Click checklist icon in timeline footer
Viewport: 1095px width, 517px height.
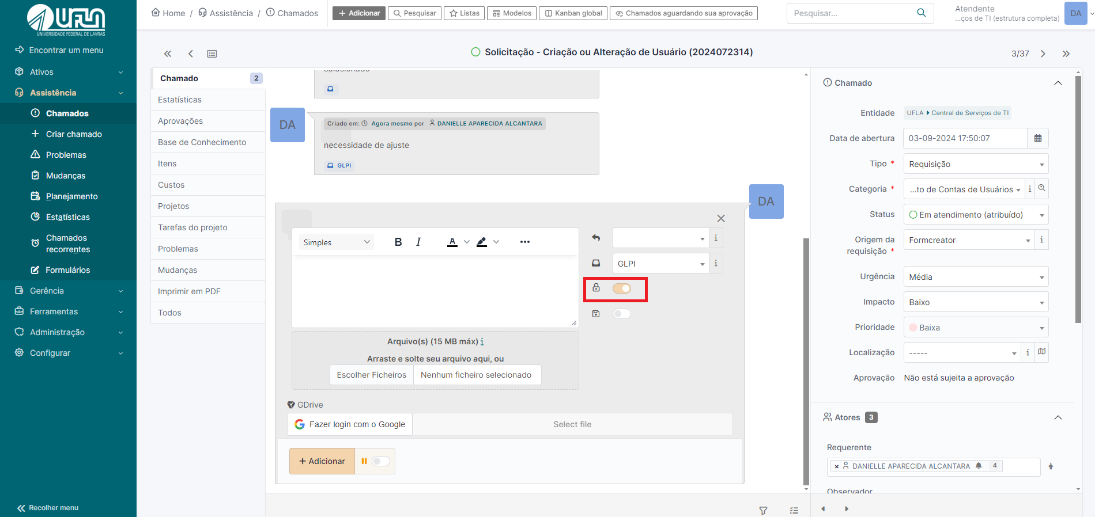(794, 511)
